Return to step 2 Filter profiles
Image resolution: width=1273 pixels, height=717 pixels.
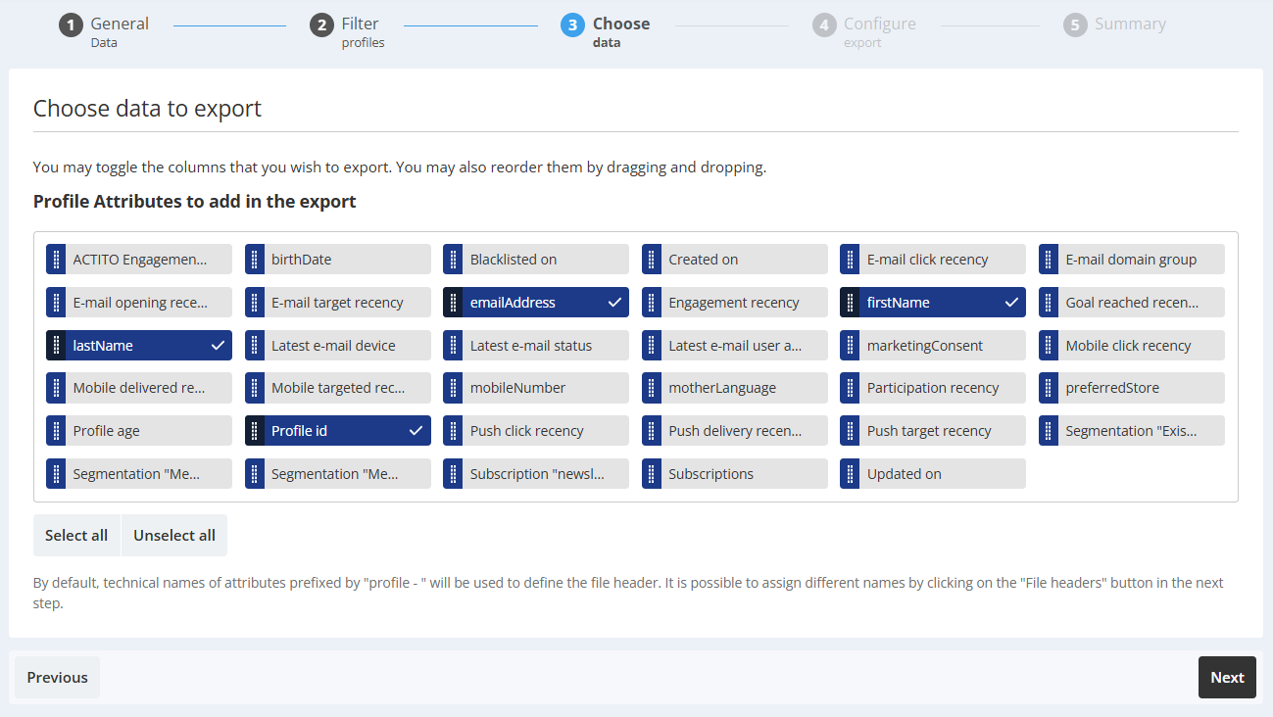pyautogui.click(x=347, y=30)
